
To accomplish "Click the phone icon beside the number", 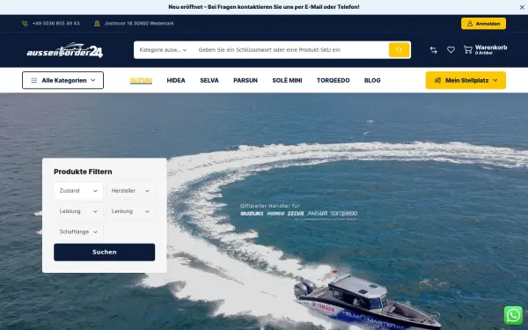I will coord(25,24).
